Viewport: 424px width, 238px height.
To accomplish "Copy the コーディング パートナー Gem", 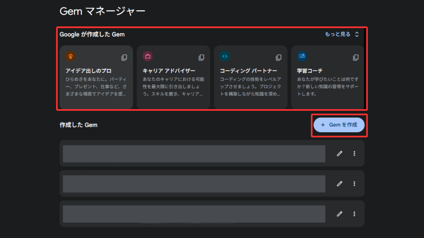I will (279, 58).
